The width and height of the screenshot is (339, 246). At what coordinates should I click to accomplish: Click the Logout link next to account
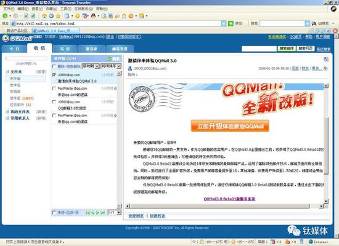[110, 37]
